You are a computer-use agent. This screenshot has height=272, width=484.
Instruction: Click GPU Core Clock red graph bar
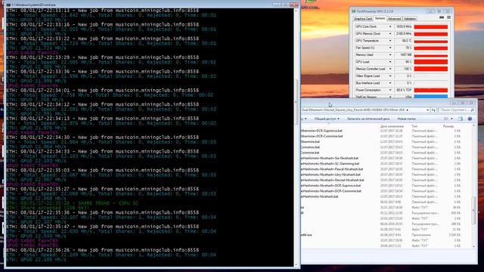(x=431, y=27)
